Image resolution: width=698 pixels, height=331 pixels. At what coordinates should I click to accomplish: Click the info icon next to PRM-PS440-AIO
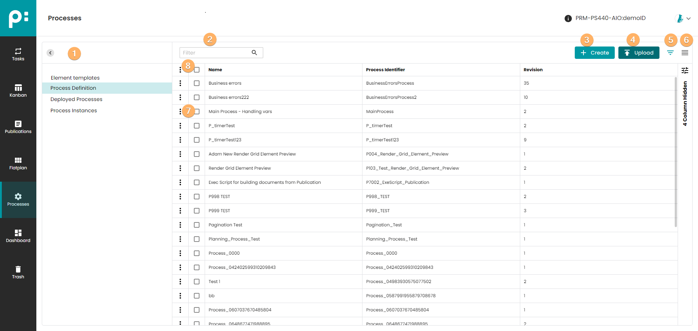click(568, 19)
